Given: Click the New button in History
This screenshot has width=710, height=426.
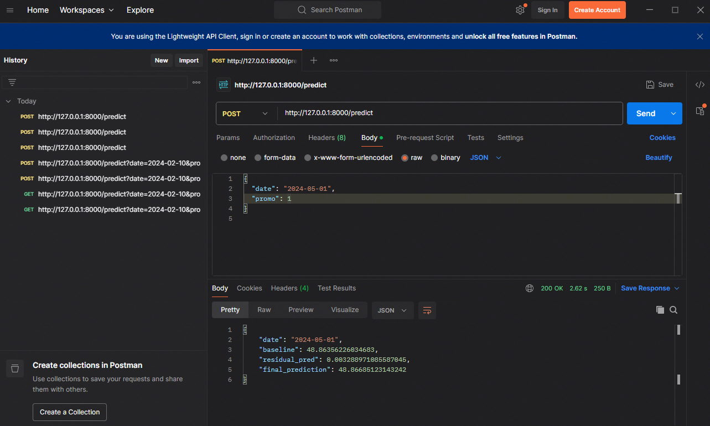Looking at the screenshot, I should point(161,60).
